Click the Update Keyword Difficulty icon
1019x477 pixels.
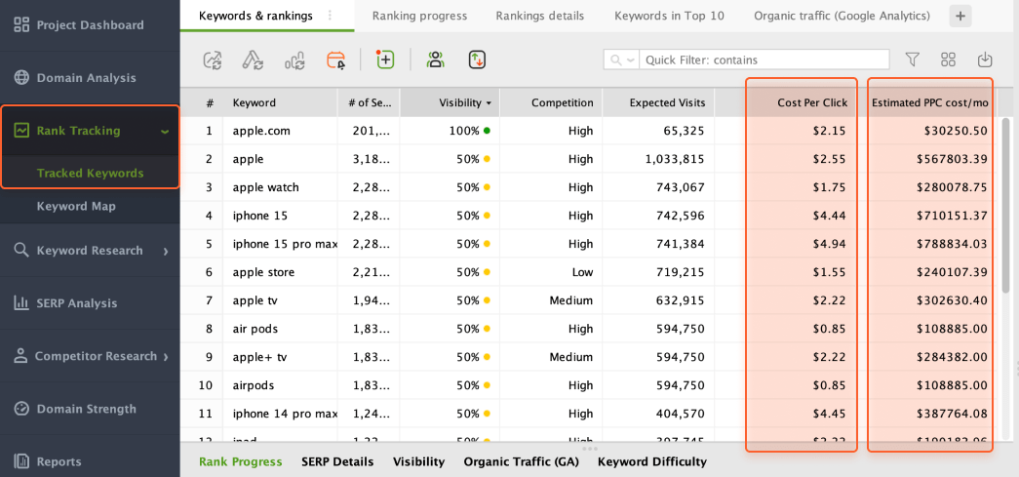click(294, 60)
